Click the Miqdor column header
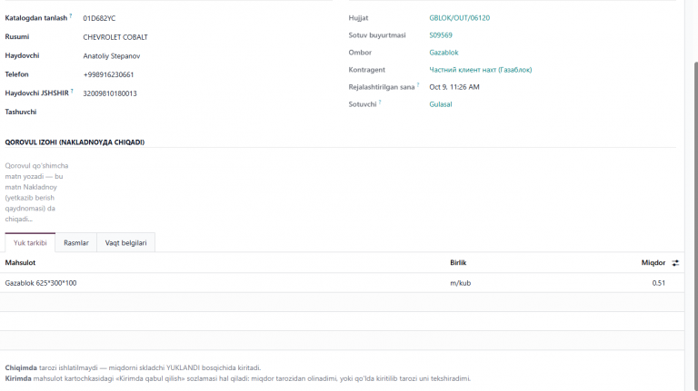This screenshot has height=391, width=698. [653, 262]
